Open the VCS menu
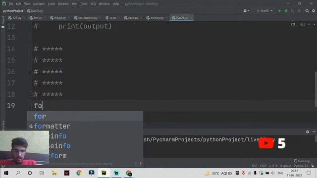Screen dimensions: 317x178 93,4
